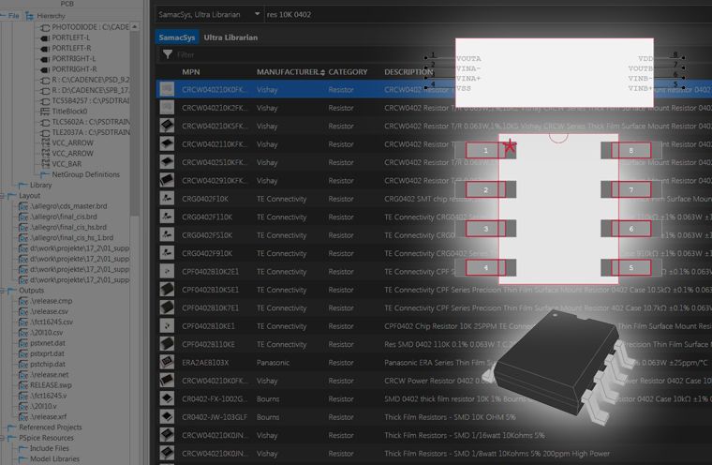Sort by the CATEGORY column header
The height and width of the screenshot is (465, 712).
[x=348, y=72]
